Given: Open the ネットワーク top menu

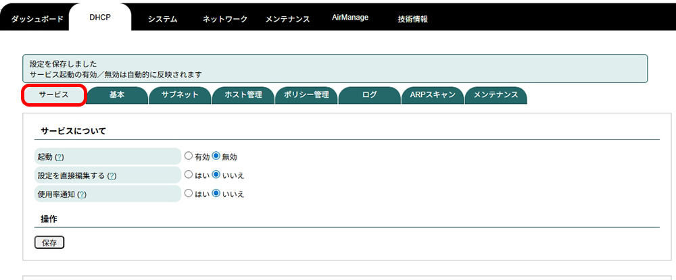Looking at the screenshot, I should [x=225, y=19].
